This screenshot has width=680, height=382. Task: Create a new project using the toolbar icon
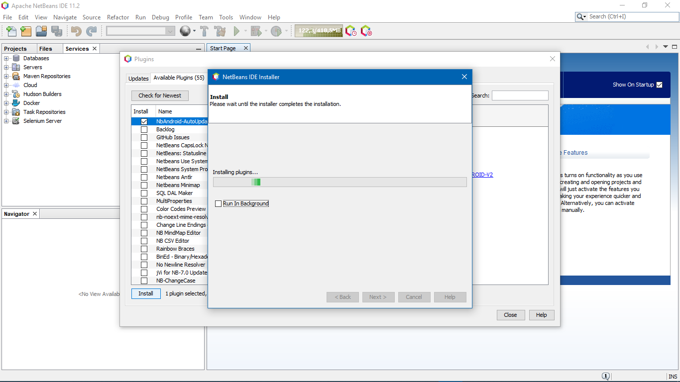tap(25, 31)
